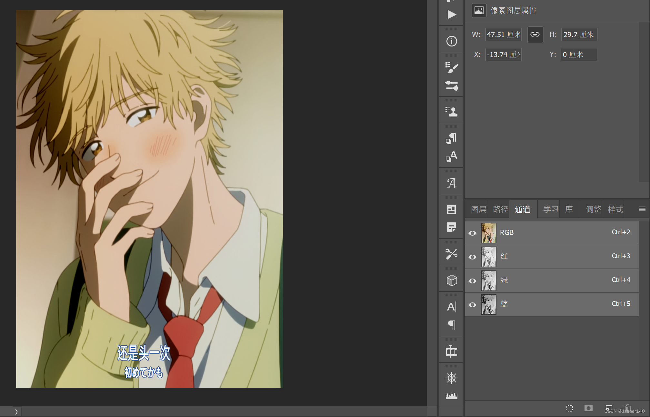Toggle visibility of the 红 channel
Screen dimensions: 650x417
[473, 257]
